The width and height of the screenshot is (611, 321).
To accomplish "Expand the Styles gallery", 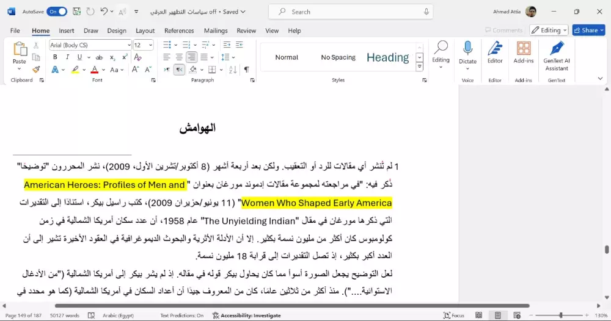I will (420, 67).
